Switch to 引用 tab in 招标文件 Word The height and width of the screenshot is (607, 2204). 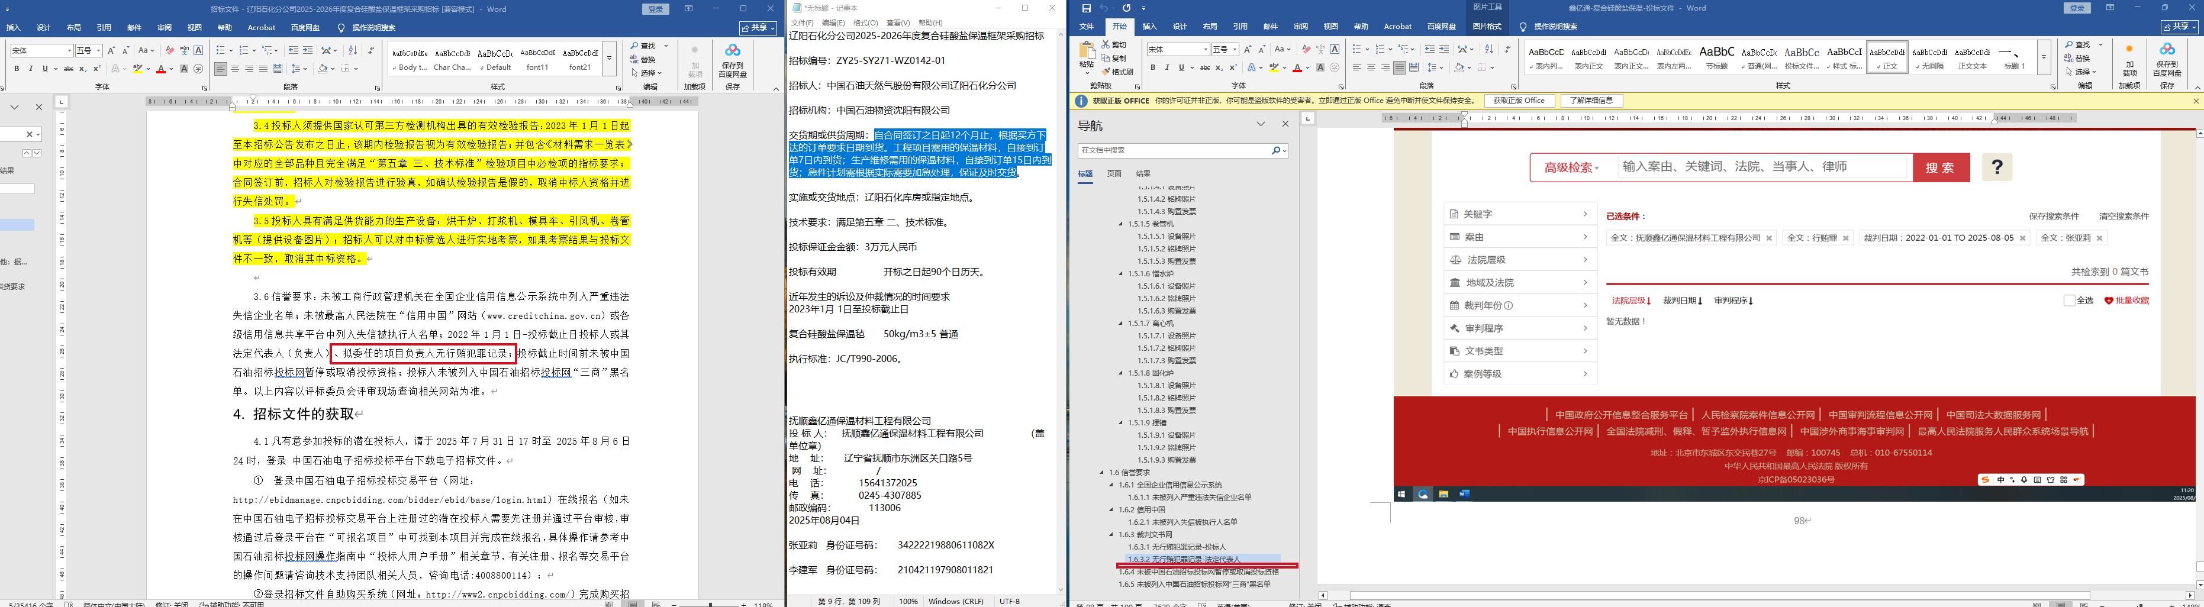point(104,27)
